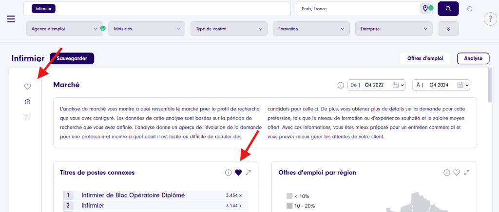
Task: Click the vertical scrollbar of the analysis panel
Action: tap(490, 86)
